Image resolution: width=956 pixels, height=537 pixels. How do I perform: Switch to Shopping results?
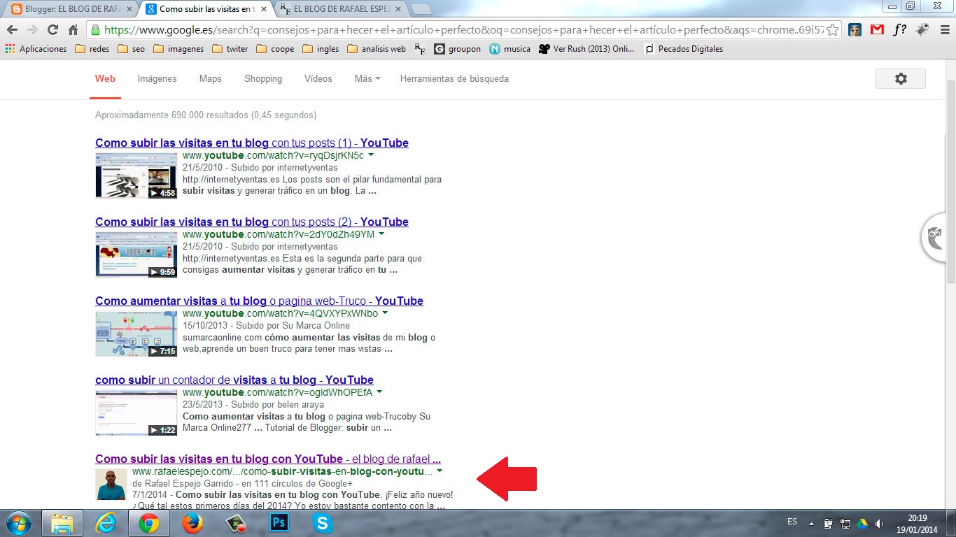coord(263,79)
